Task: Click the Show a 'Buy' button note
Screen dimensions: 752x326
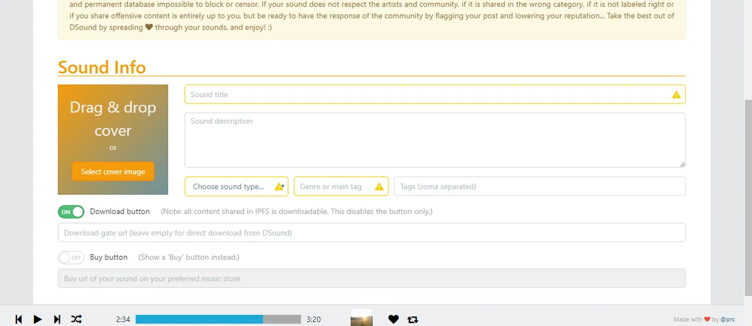Action: [x=189, y=257]
